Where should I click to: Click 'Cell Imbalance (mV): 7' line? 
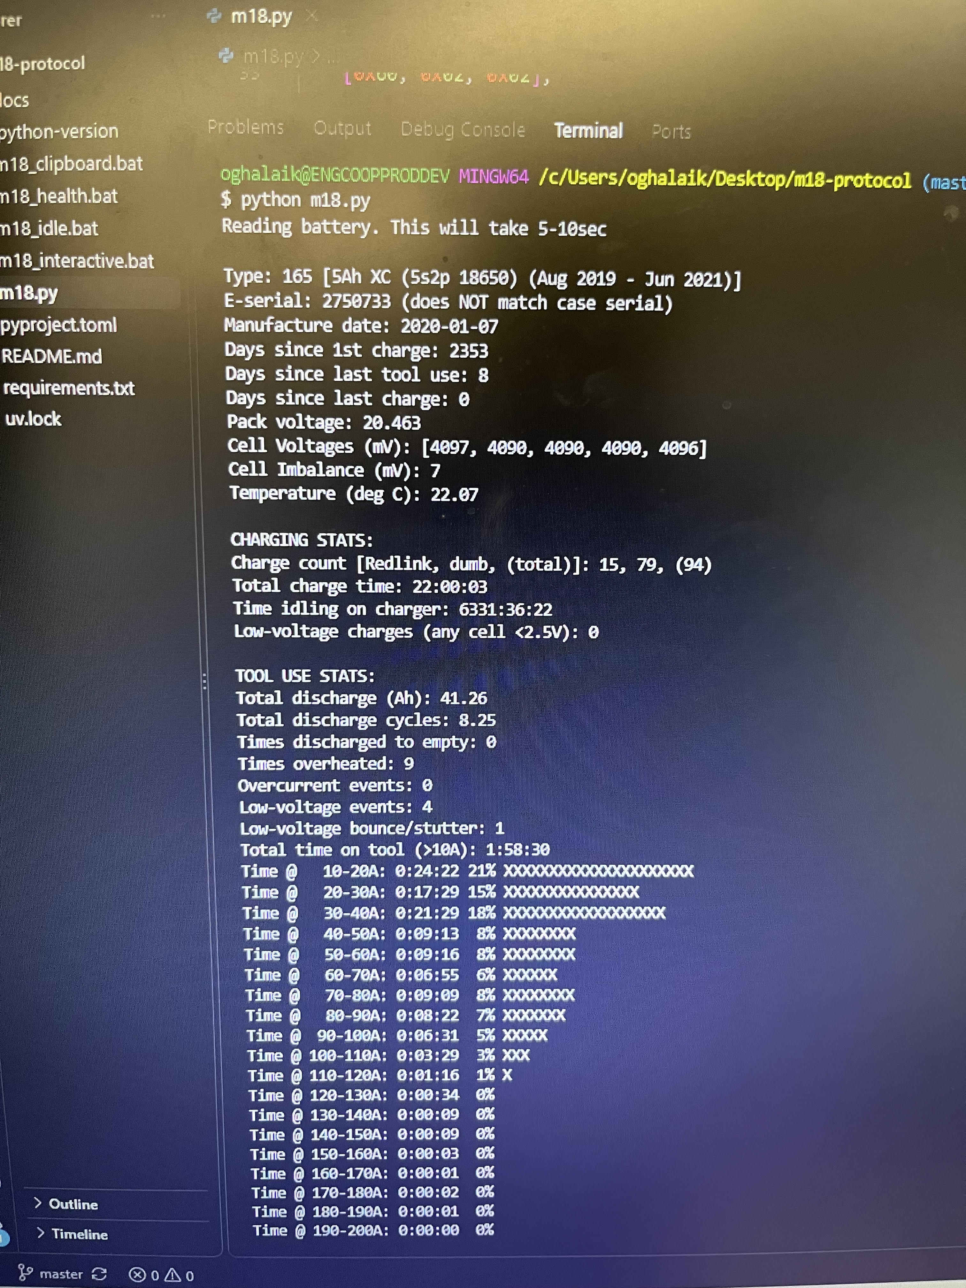(334, 470)
